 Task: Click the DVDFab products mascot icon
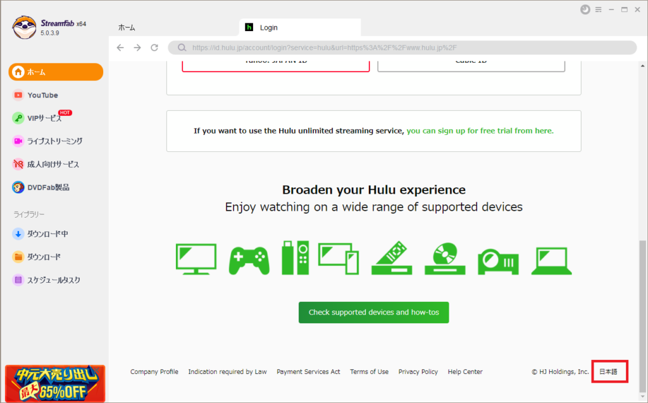(x=18, y=188)
